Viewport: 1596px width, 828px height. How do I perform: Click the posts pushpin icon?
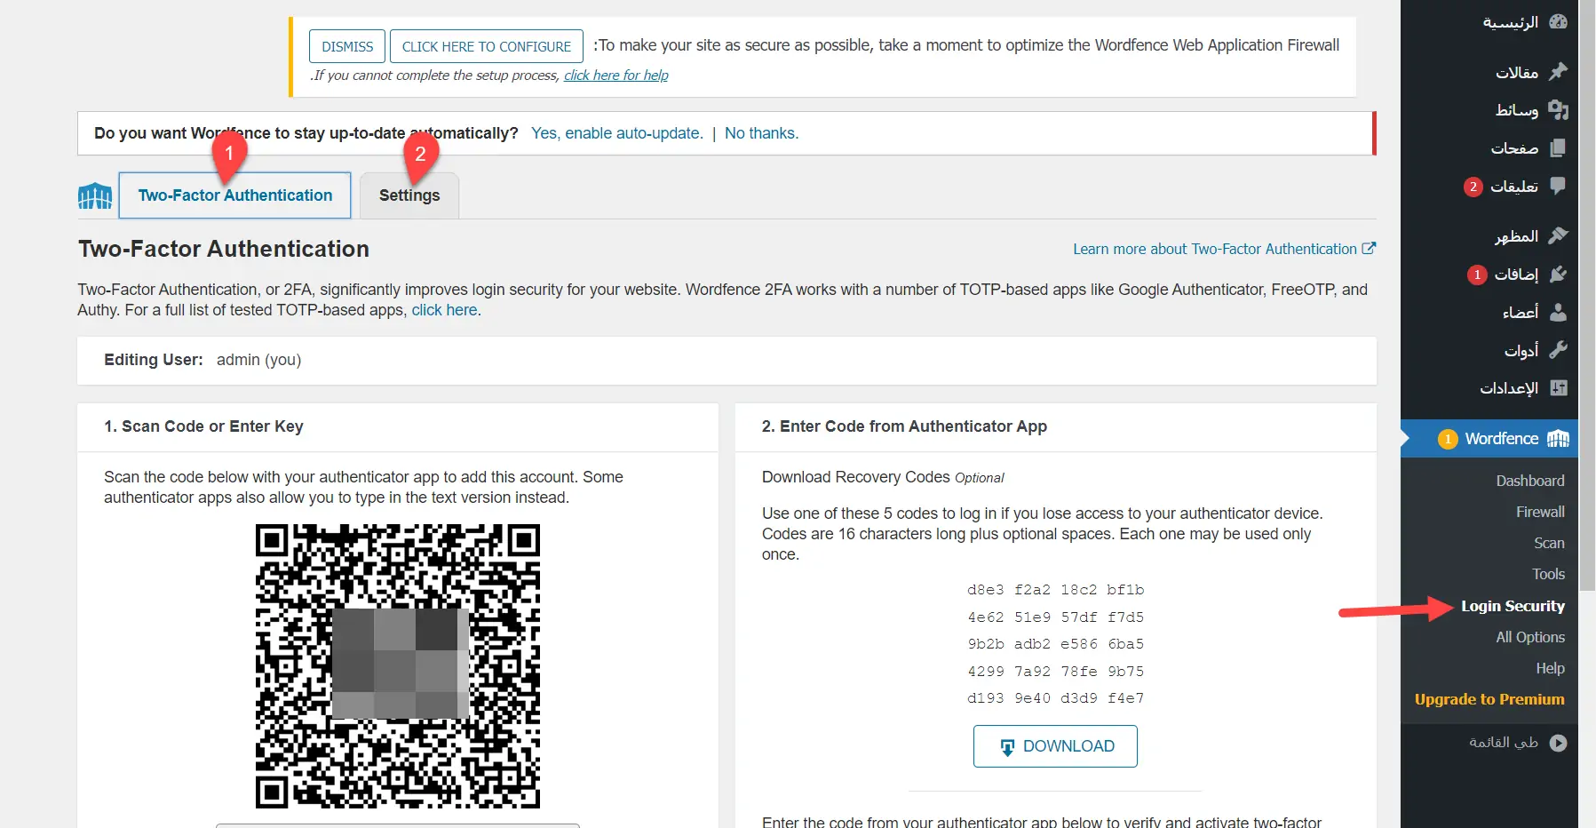(1558, 72)
